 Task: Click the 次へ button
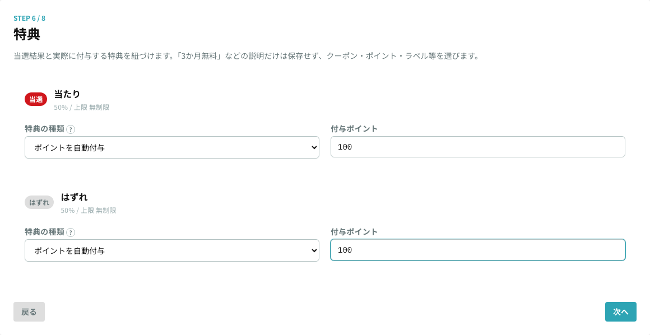click(620, 312)
